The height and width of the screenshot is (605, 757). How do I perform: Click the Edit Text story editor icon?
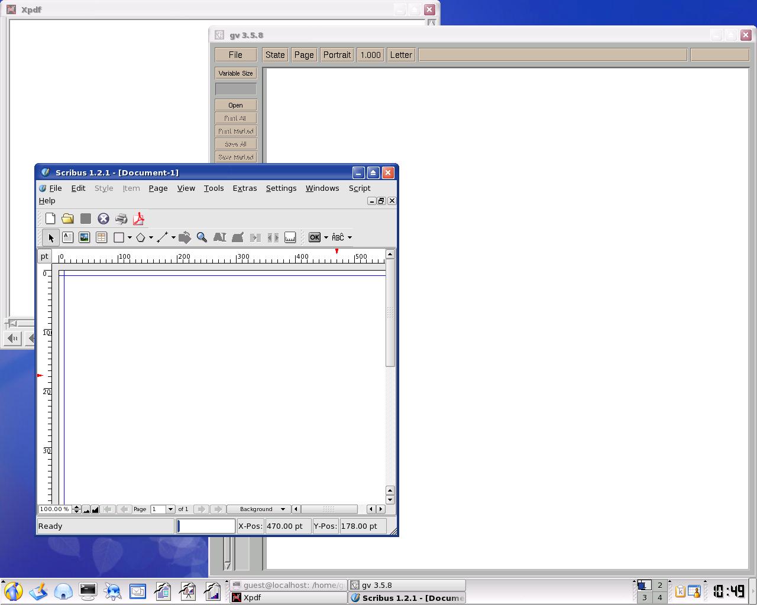238,238
